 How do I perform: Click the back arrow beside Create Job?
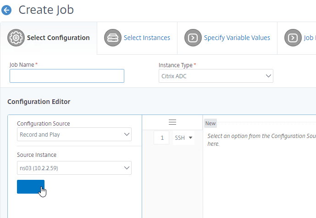(6, 10)
